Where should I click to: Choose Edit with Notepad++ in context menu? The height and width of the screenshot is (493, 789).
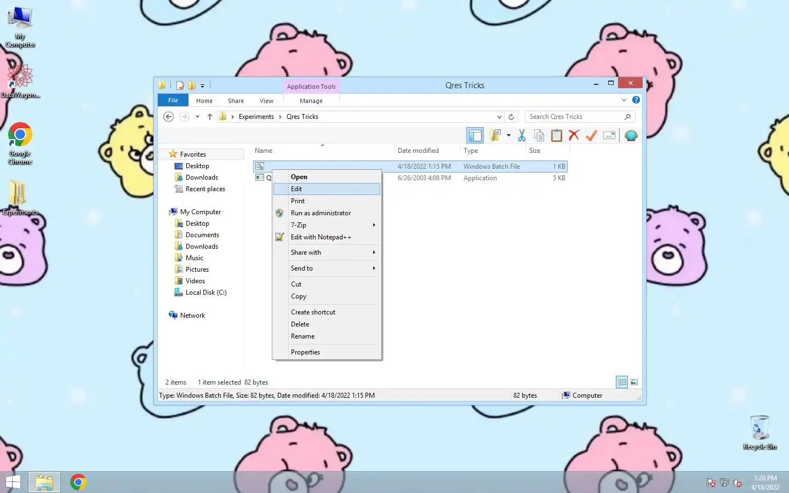click(x=327, y=237)
